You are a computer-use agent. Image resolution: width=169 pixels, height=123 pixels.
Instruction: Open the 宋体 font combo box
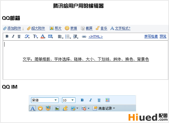click(45, 100)
